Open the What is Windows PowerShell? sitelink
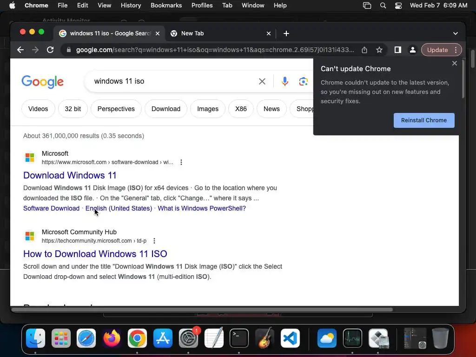This screenshot has height=357, width=476. [202, 208]
